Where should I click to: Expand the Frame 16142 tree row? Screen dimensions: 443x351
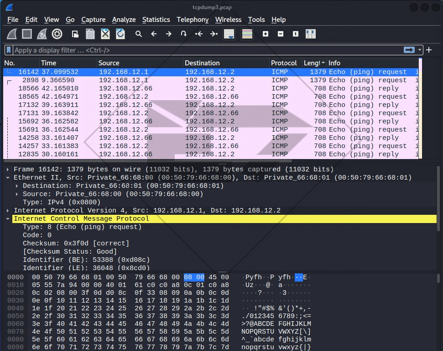pos(8,169)
